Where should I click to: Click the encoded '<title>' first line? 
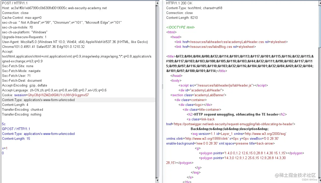click(240, 56)
